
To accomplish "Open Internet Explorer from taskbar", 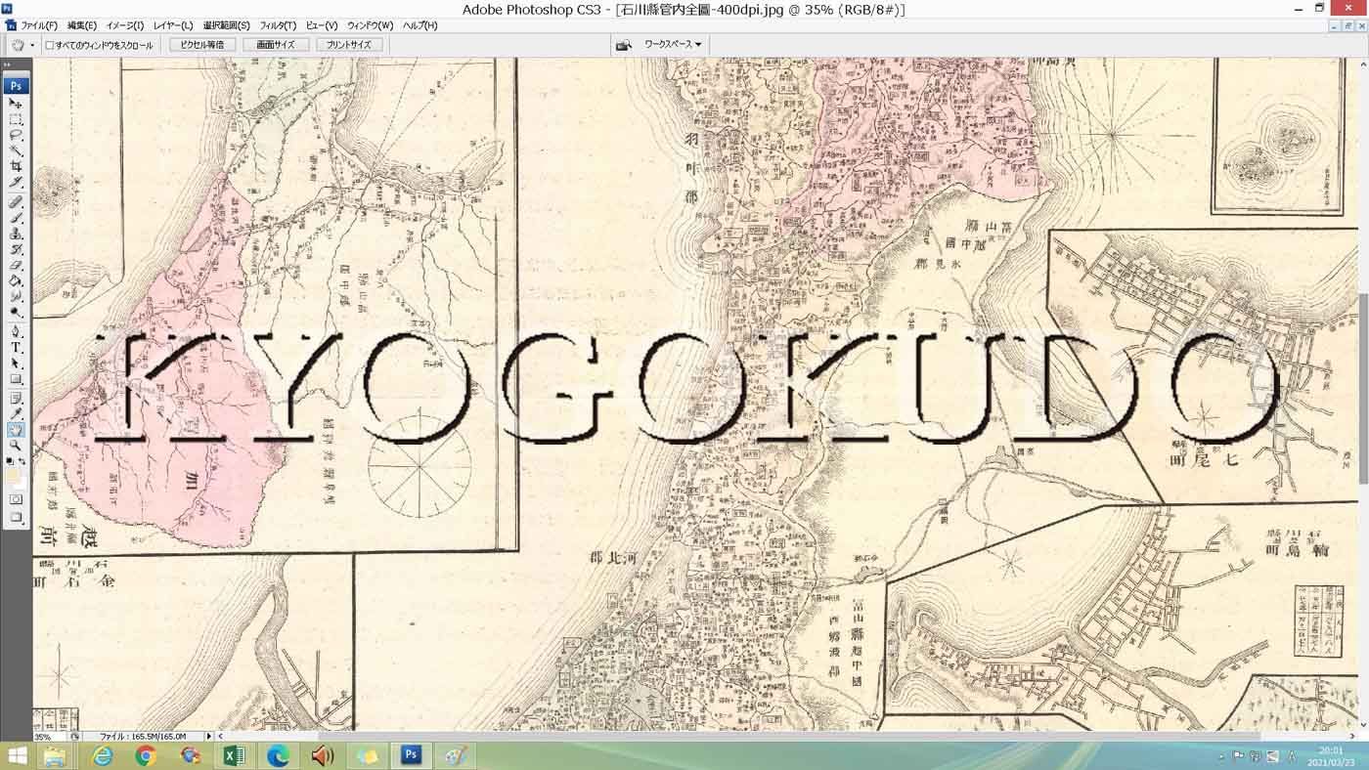I will click(102, 755).
